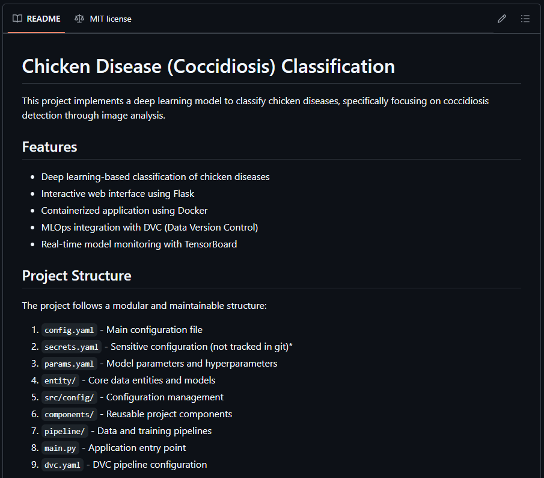Click the book icon beside README

pos(17,19)
